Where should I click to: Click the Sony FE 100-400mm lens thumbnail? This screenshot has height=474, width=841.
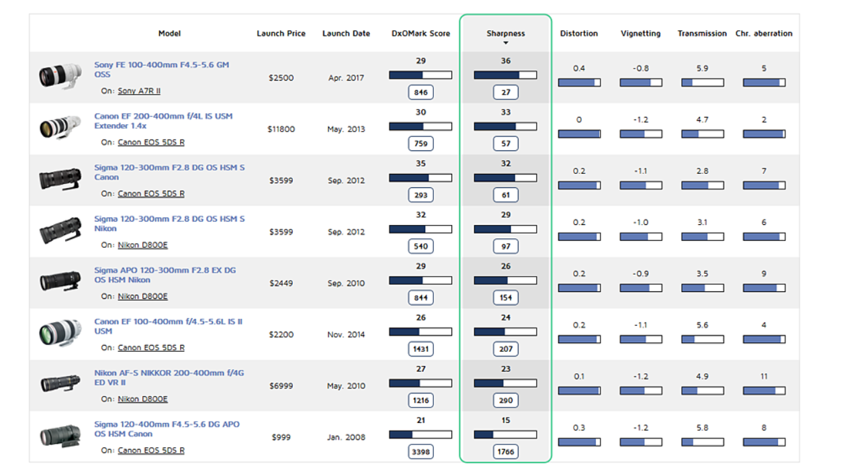(x=60, y=76)
